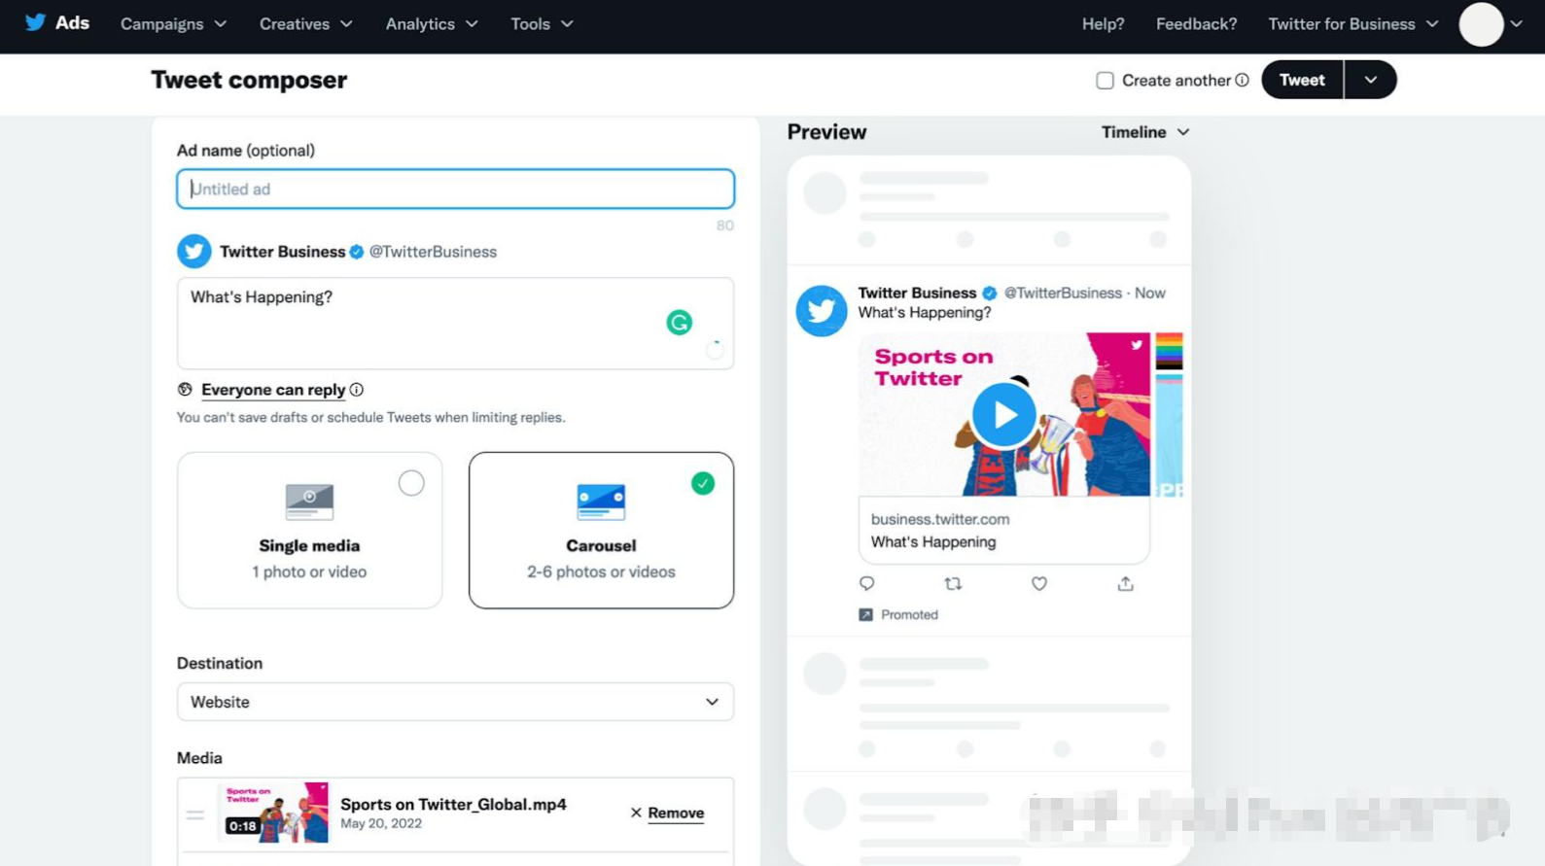The image size is (1545, 866).
Task: Open the Destination Website dropdown
Action: point(455,702)
